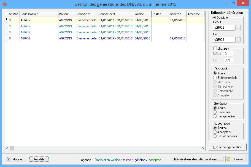Viewport: 251px width, 167px height.
Task: Click the application icon in title bar
Action: [x=5, y=4]
